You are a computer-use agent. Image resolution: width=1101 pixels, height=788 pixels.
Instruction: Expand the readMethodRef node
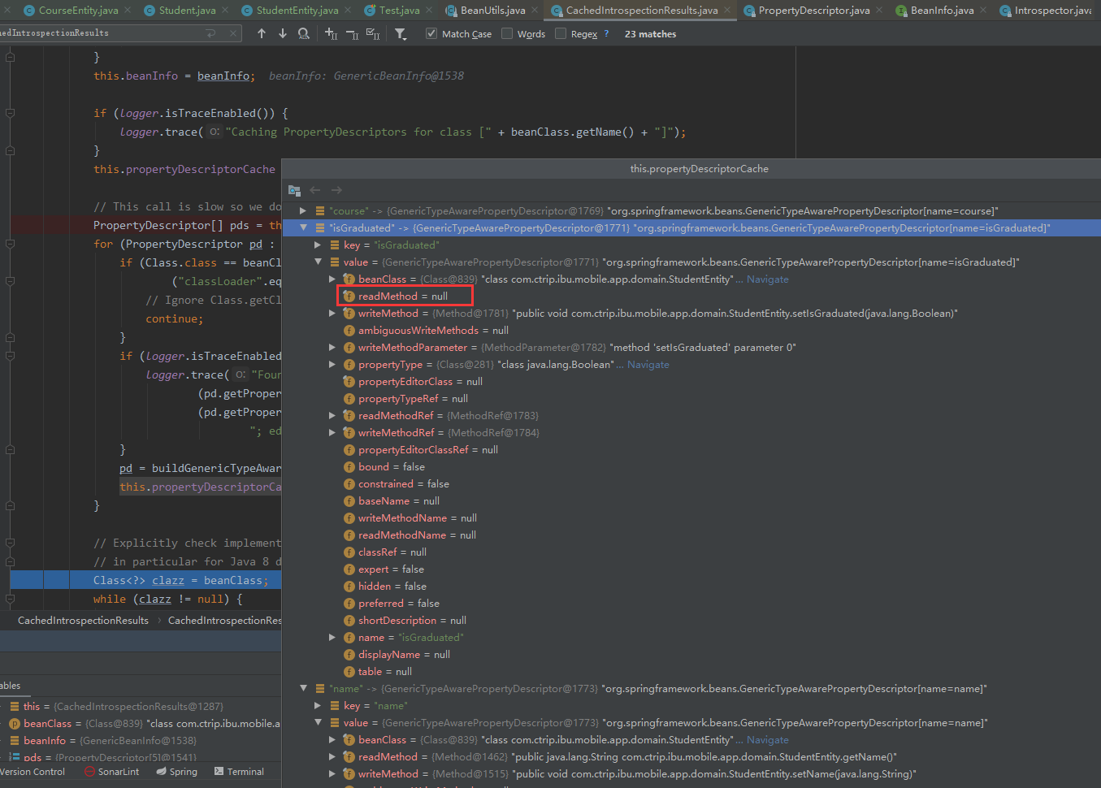[x=332, y=415]
